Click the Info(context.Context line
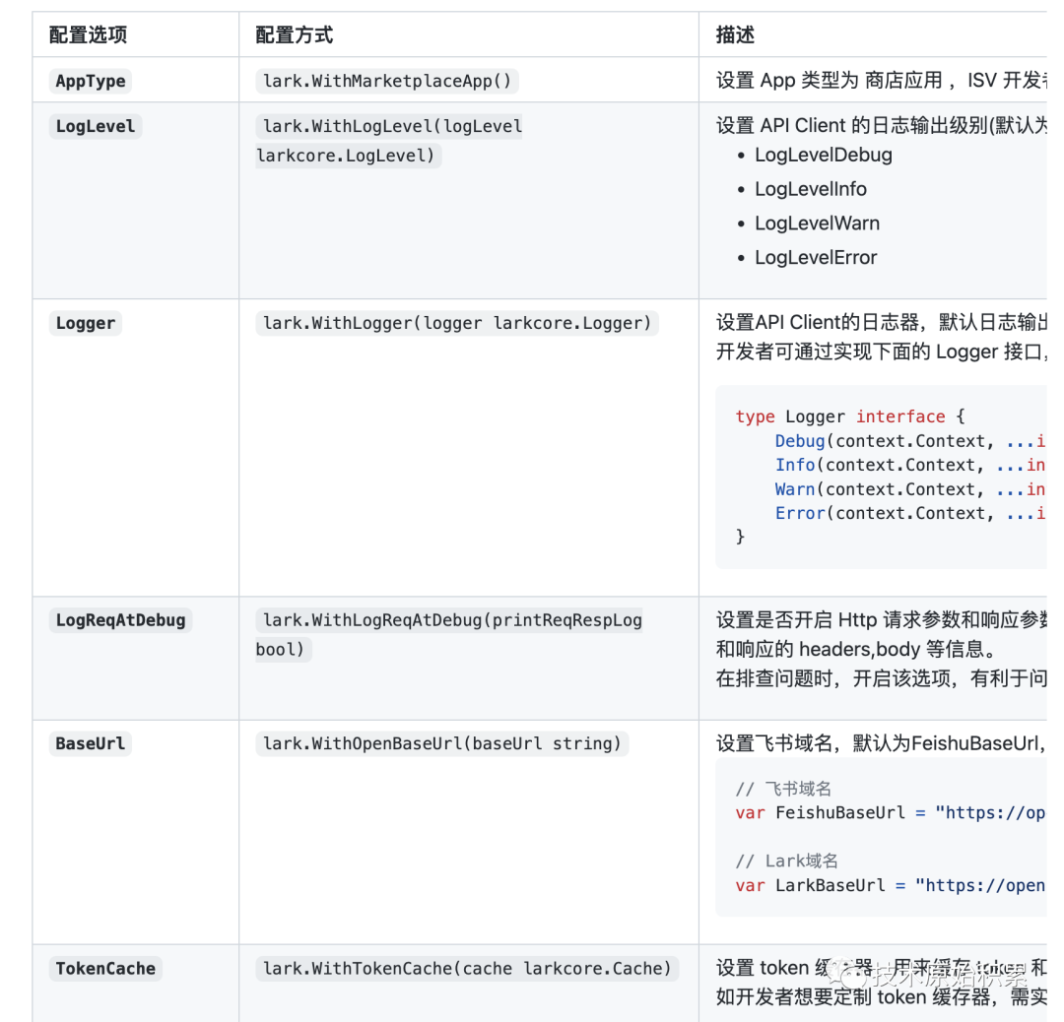Viewport: 1064px width, 1022px height. click(910, 466)
